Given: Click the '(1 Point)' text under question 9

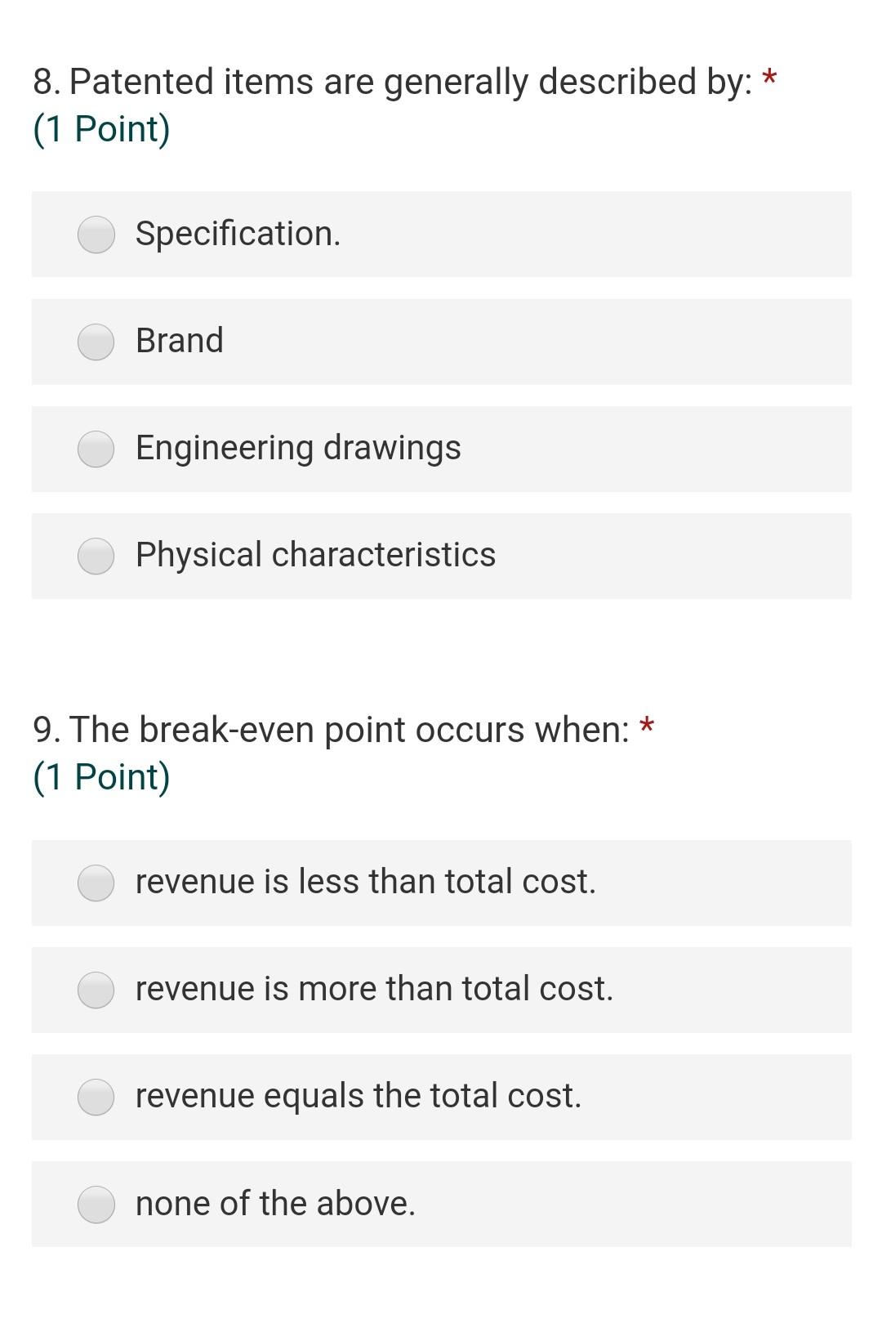Looking at the screenshot, I should pyautogui.click(x=102, y=776).
